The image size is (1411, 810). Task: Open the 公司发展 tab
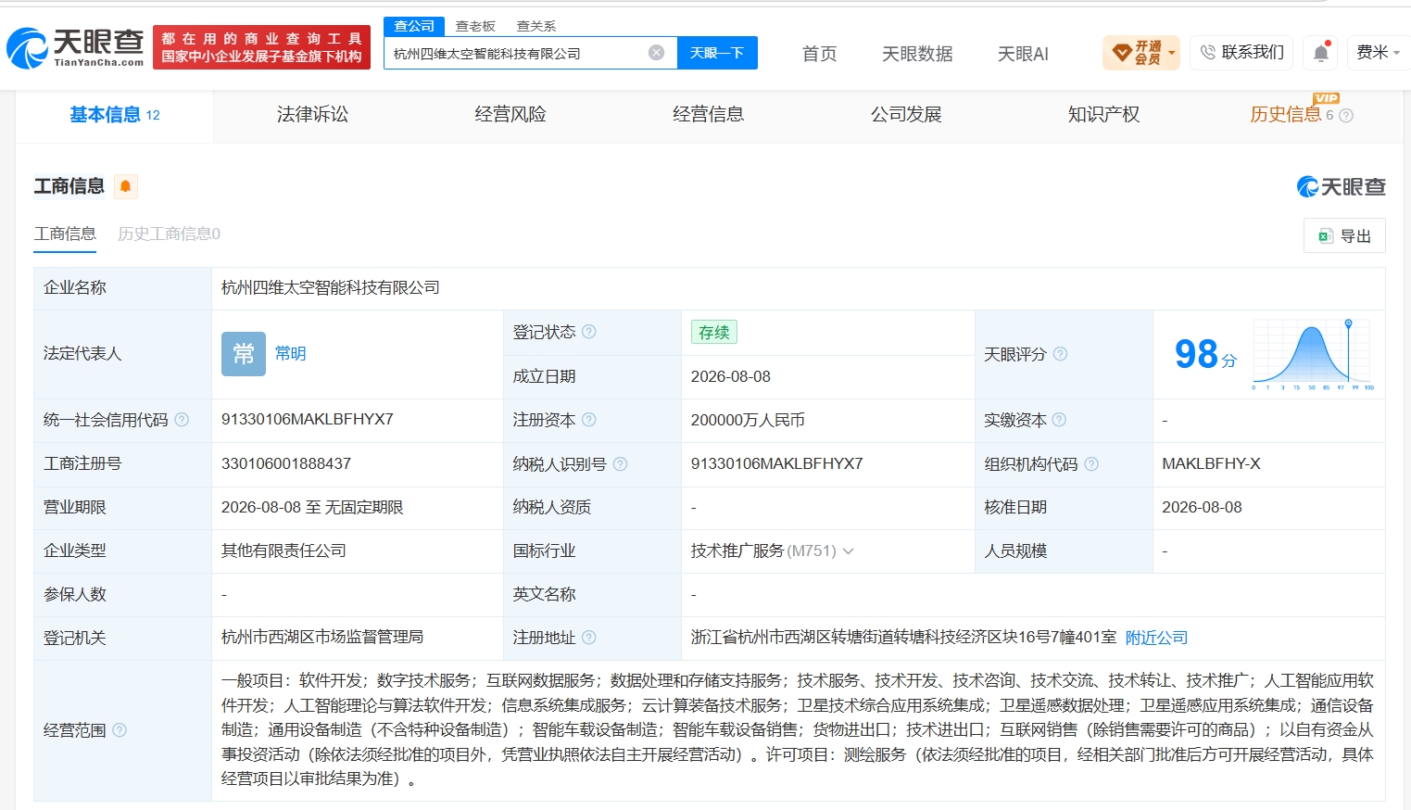(x=906, y=115)
